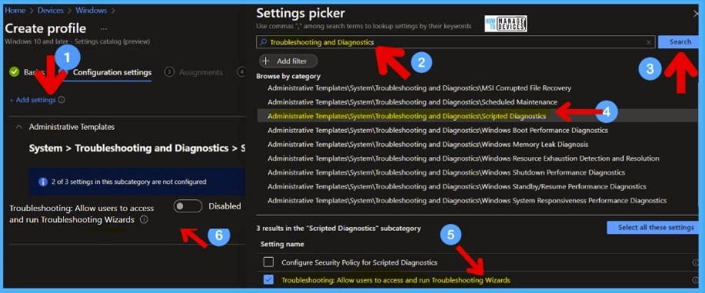Screen dimensions: 705x293
Task: Close the Settings picker pane
Action: point(697,14)
